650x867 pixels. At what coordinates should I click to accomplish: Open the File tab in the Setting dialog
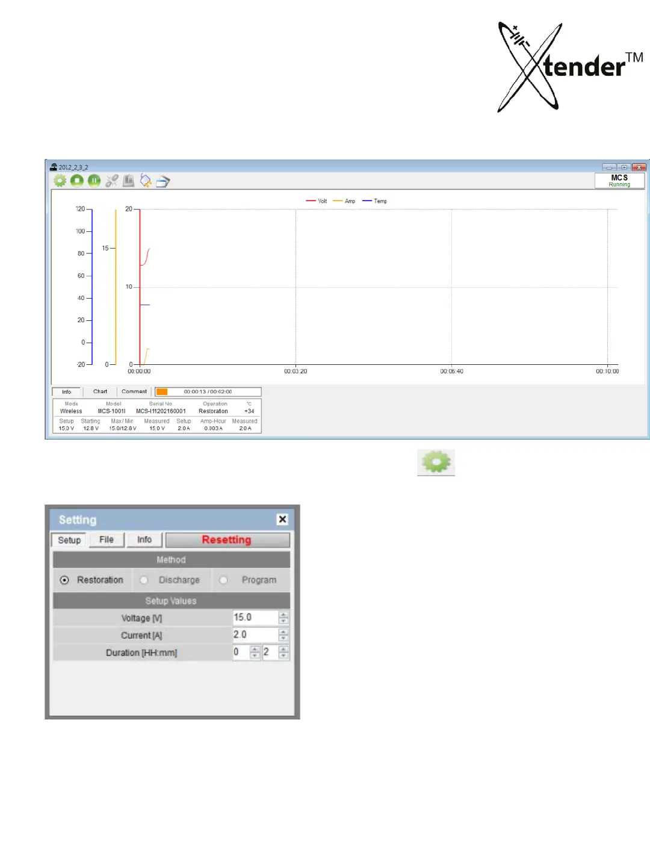(107, 539)
